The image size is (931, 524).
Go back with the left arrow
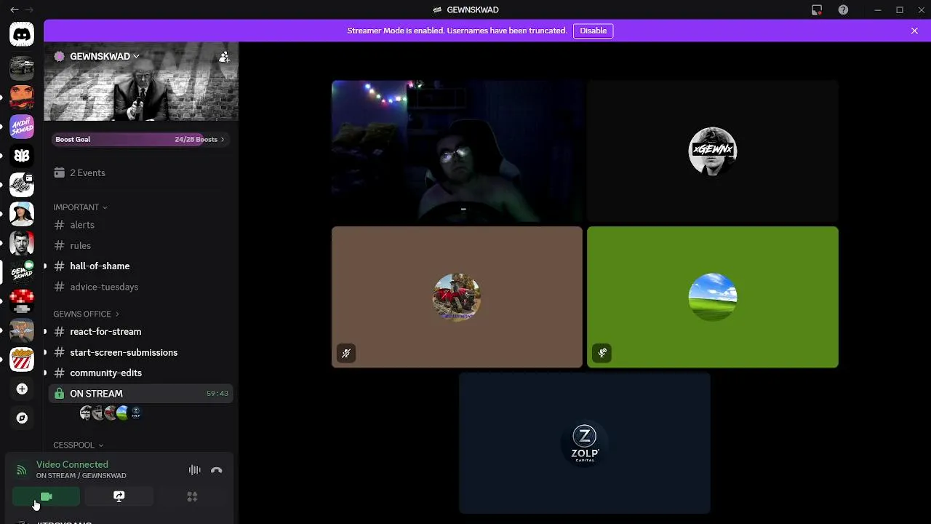pos(14,9)
